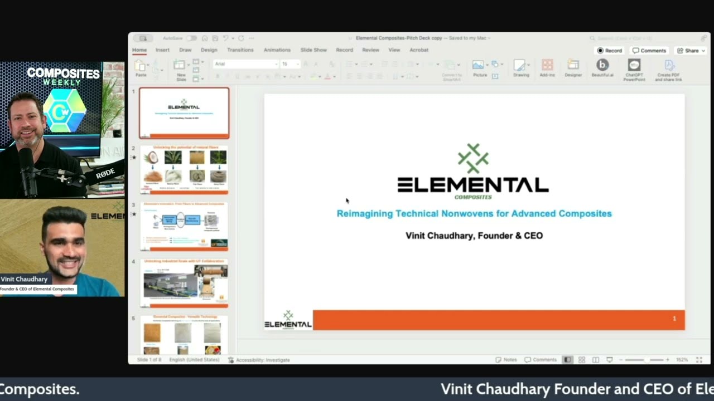Screen dimensions: 714x401
Task: Open the Design ribbon tab
Action: tap(209, 50)
